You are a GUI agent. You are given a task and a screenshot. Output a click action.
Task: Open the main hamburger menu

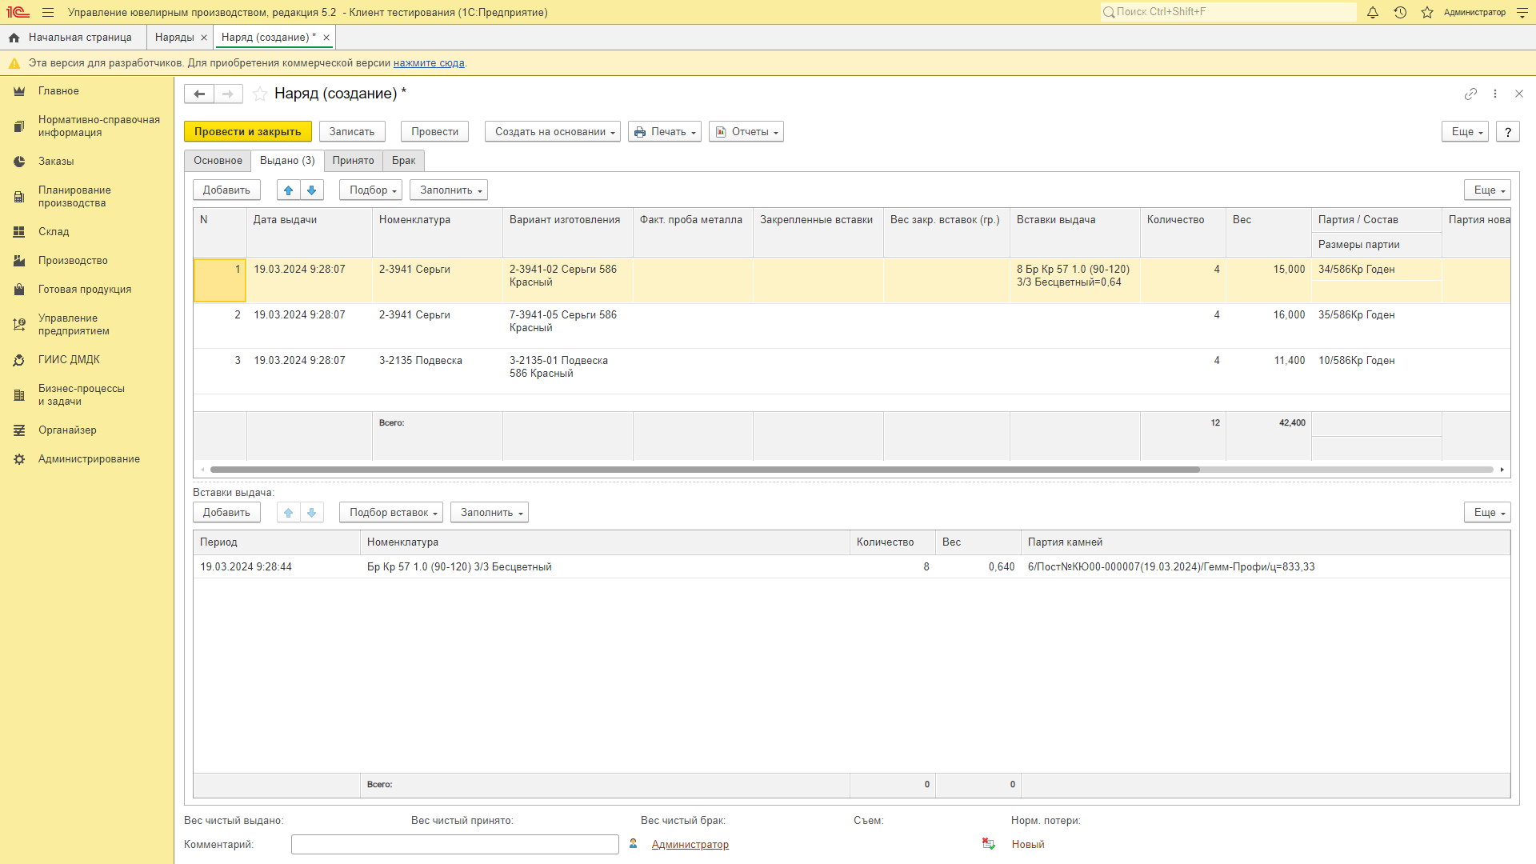coord(48,13)
